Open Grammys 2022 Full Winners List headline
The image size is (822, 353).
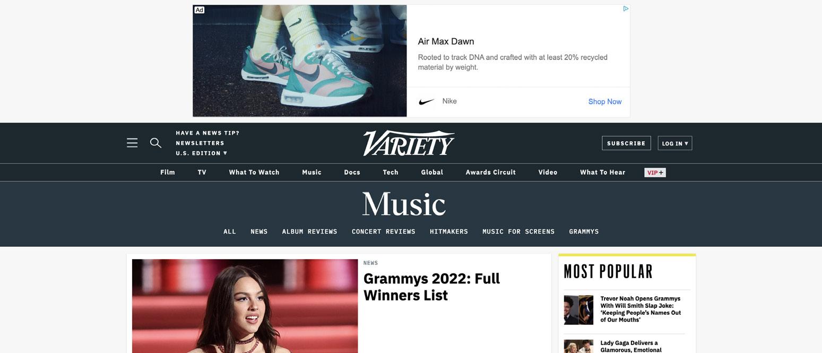[x=431, y=287]
